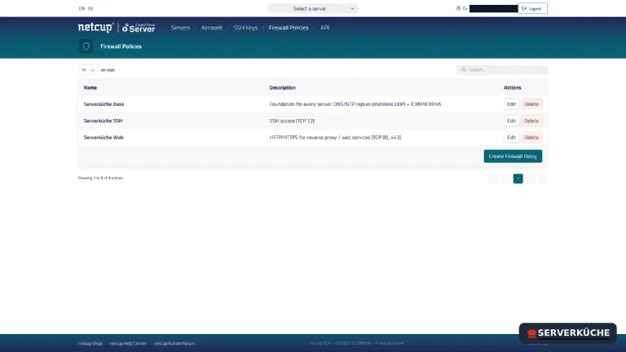This screenshot has width=626, height=352.
Task: Open the Select a server dropdown
Action: point(313,8)
